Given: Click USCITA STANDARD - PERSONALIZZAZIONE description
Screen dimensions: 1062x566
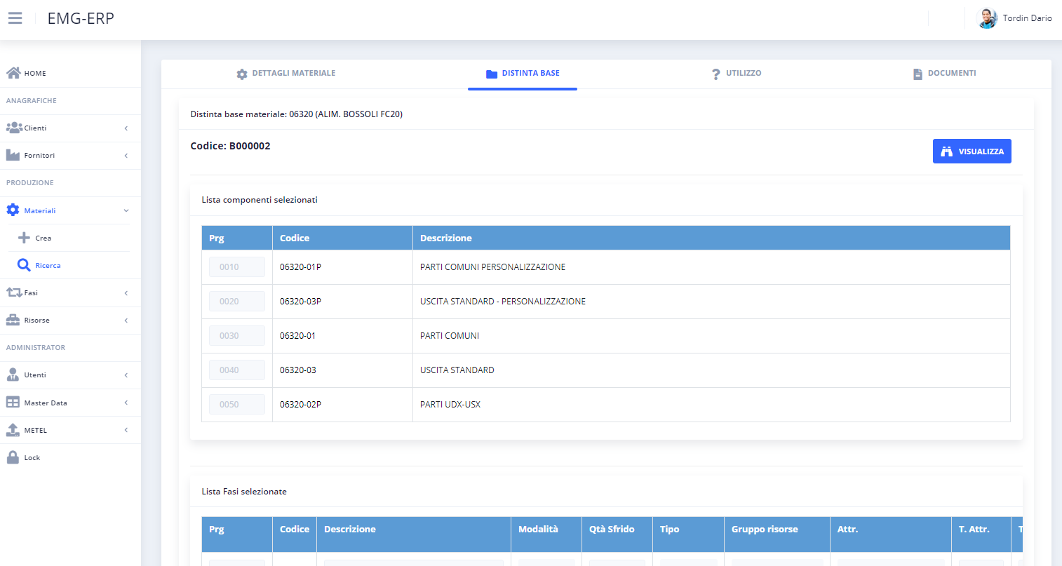Looking at the screenshot, I should coord(503,302).
